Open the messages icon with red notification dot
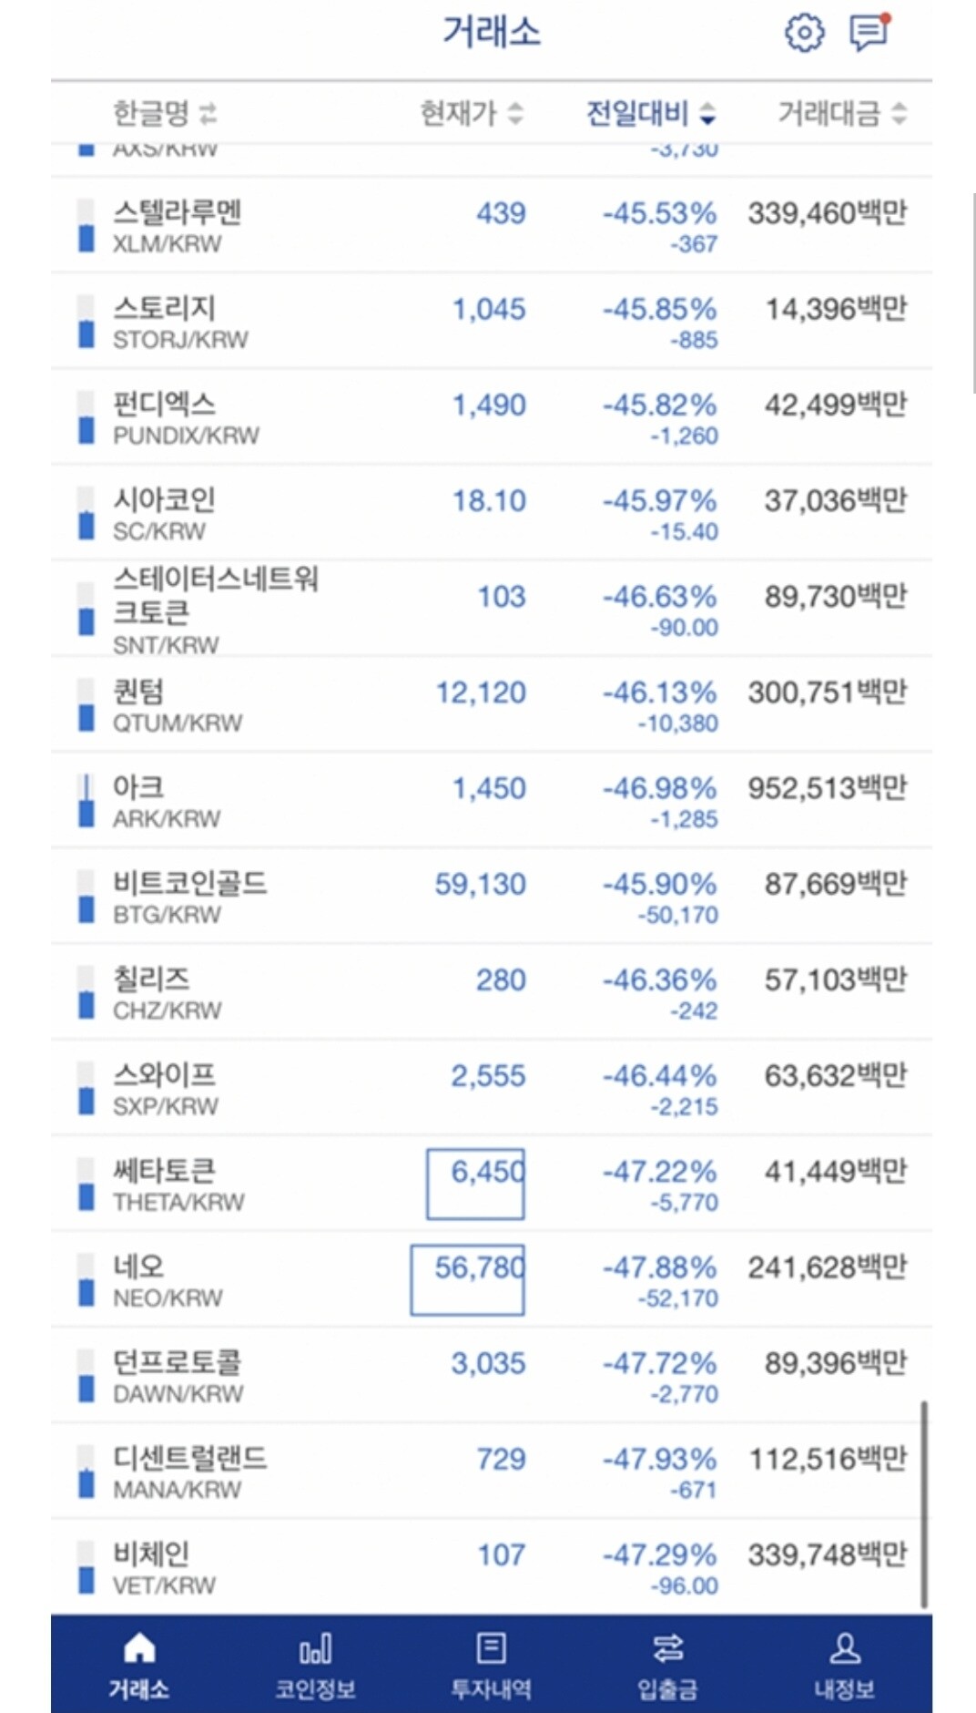 (869, 34)
